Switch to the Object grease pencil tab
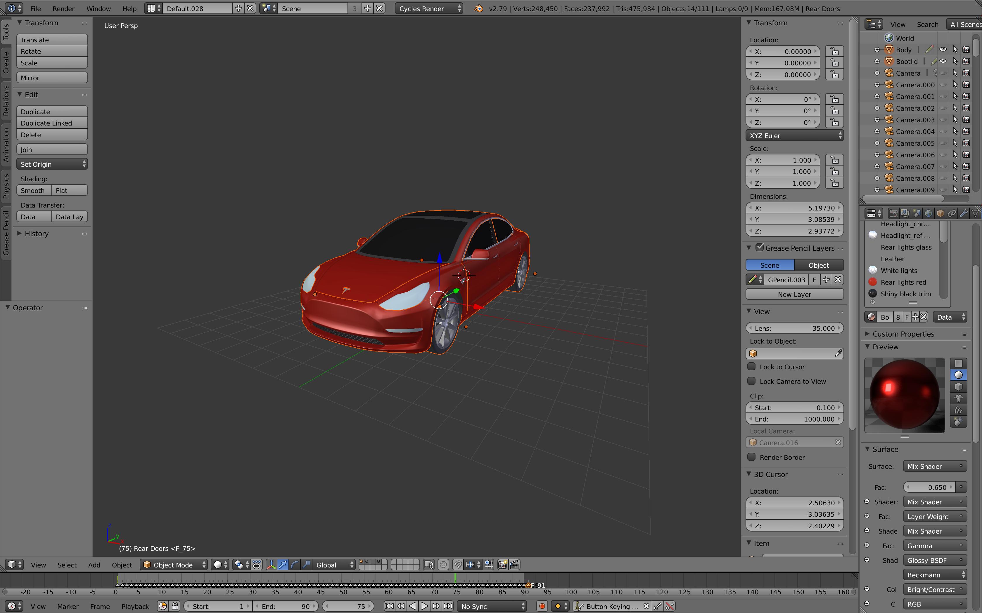The width and height of the screenshot is (982, 613). point(818,265)
